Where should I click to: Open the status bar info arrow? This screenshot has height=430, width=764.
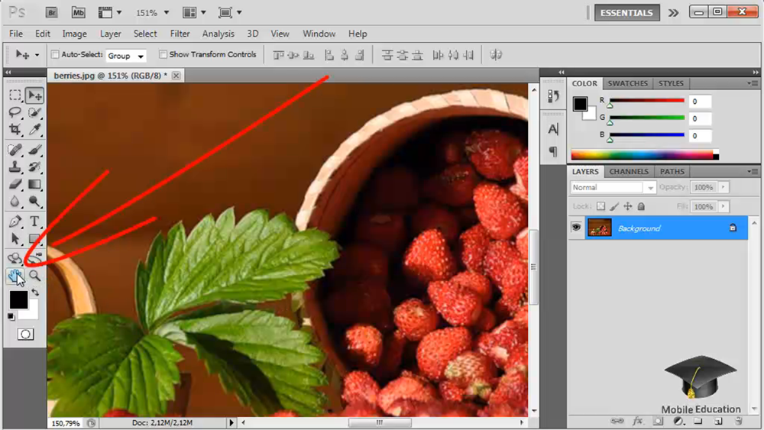click(231, 422)
